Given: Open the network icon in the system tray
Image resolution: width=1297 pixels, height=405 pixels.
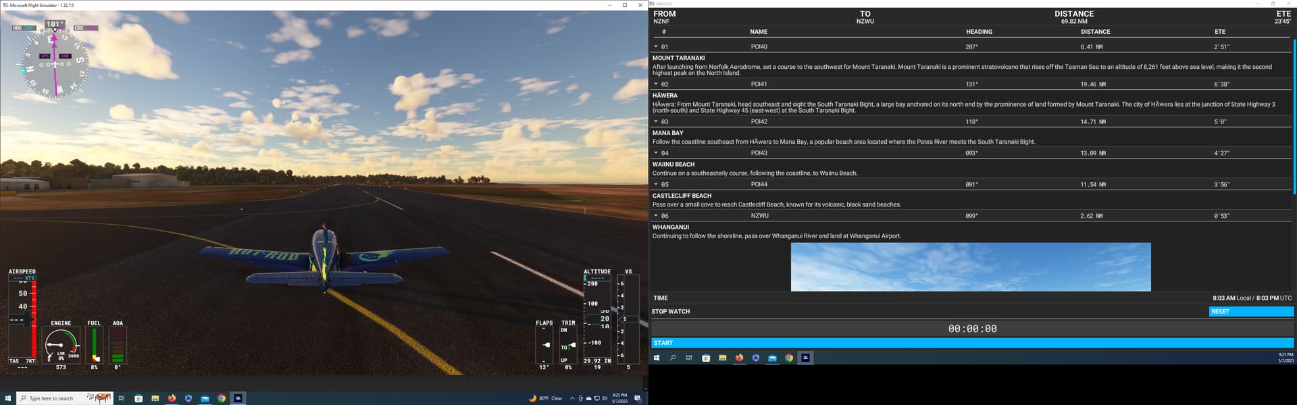Looking at the screenshot, I should tap(596, 398).
